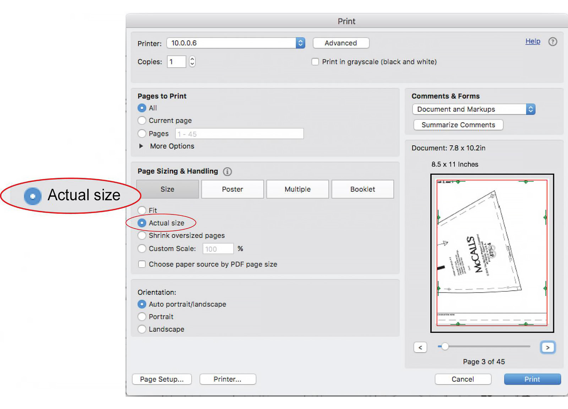Click the blue Print button
The width and height of the screenshot is (568, 409).
click(532, 379)
